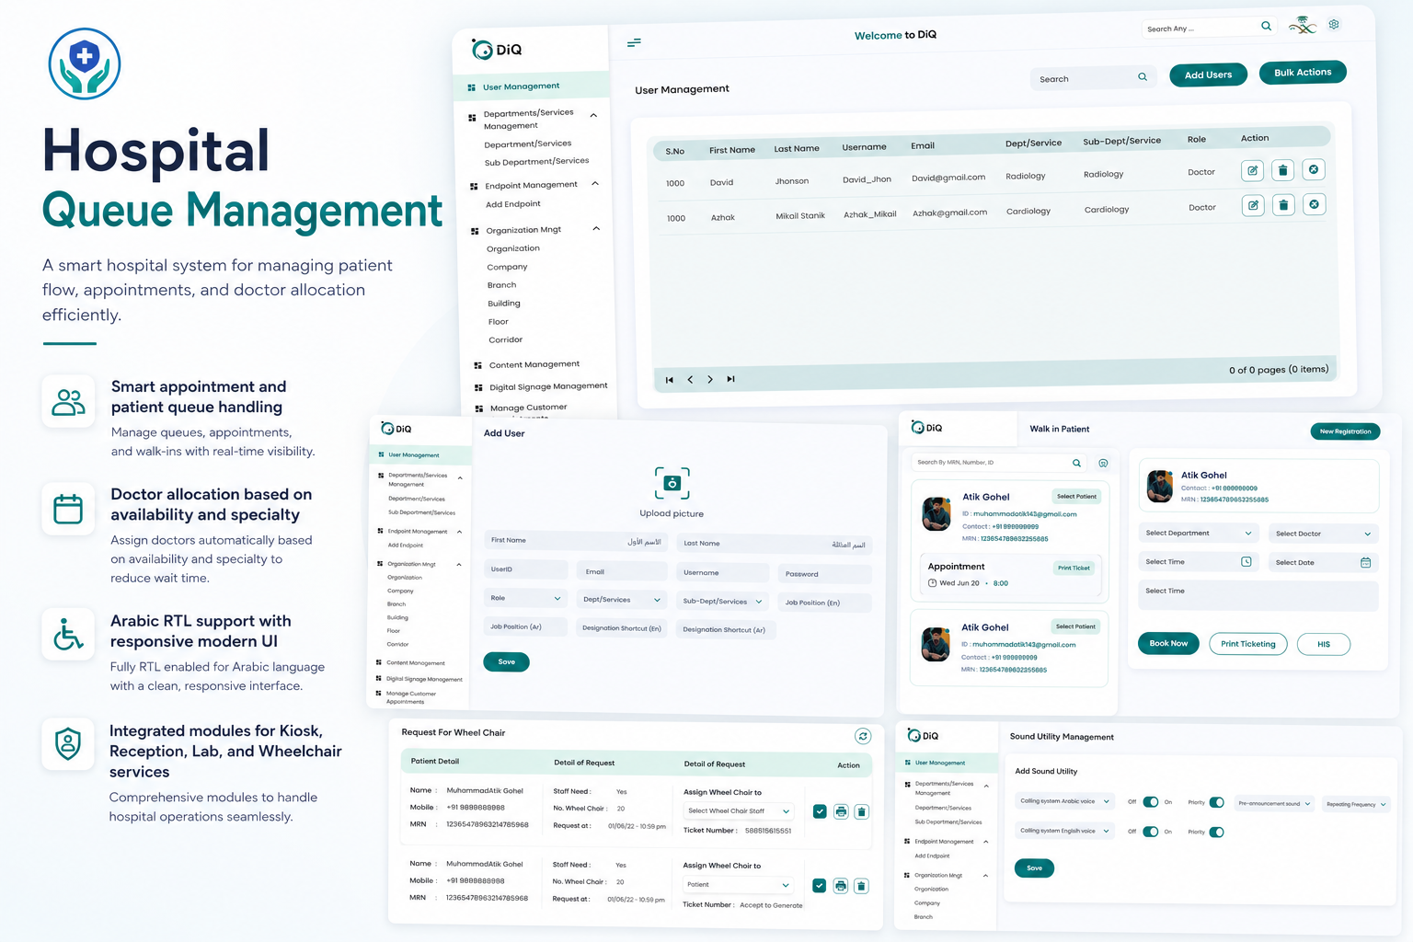Open the Select Wheel Chair Staff dropdown
This screenshot has width=1413, height=942.
(738, 810)
